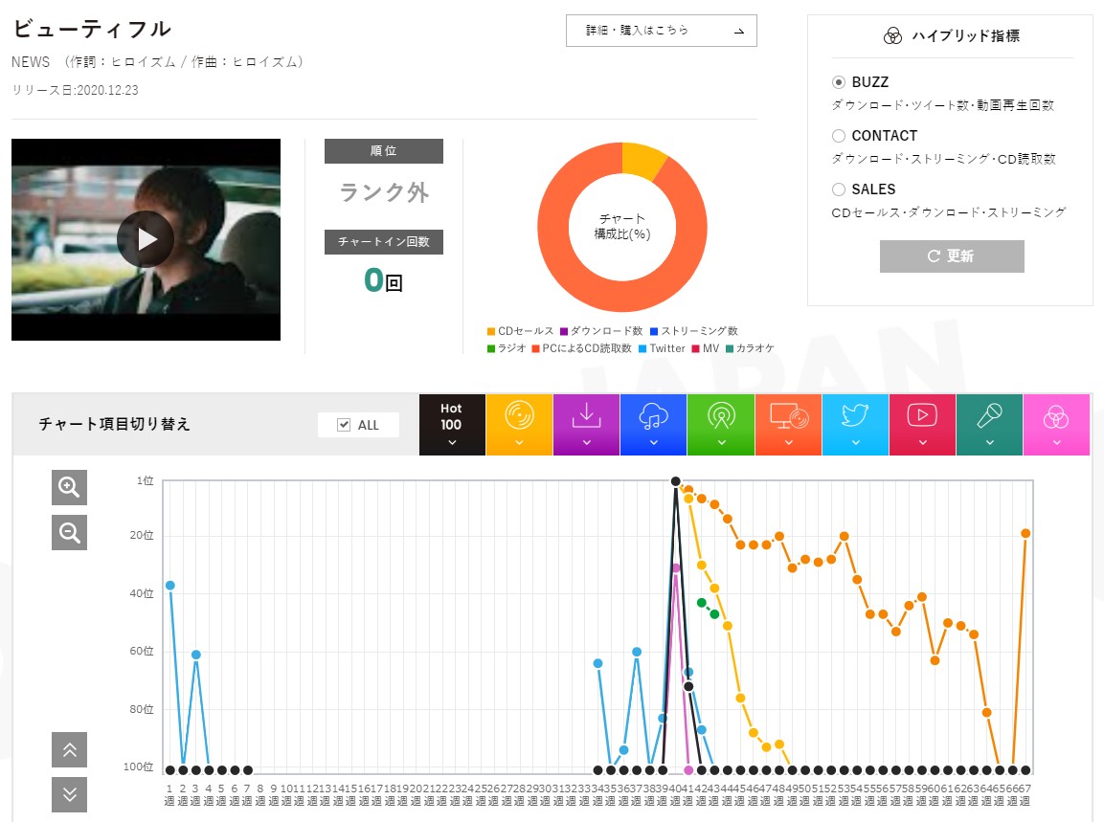Expand chevron under Twitter tab
This screenshot has width=1104, height=822.
click(855, 443)
